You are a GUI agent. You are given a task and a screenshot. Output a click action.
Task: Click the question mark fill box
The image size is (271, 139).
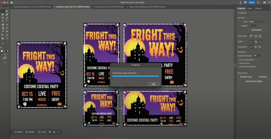point(3,44)
